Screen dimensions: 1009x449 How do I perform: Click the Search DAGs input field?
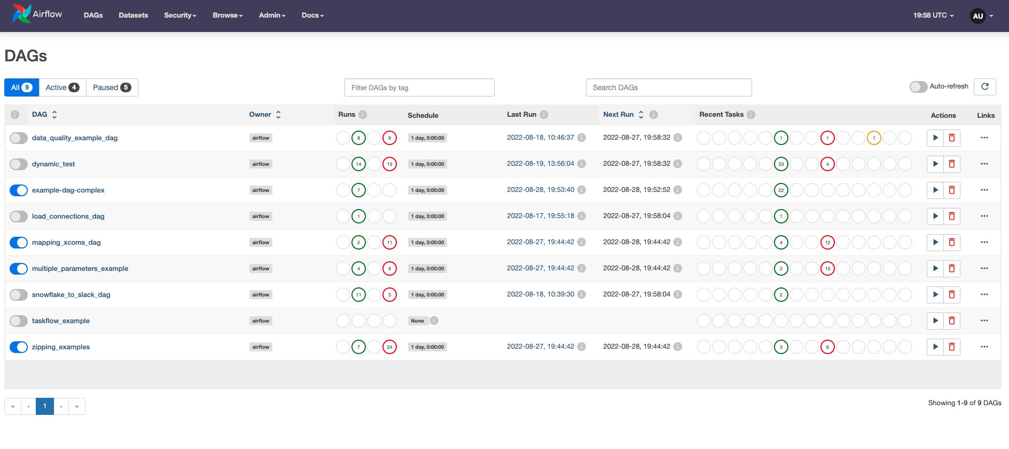pyautogui.click(x=668, y=87)
